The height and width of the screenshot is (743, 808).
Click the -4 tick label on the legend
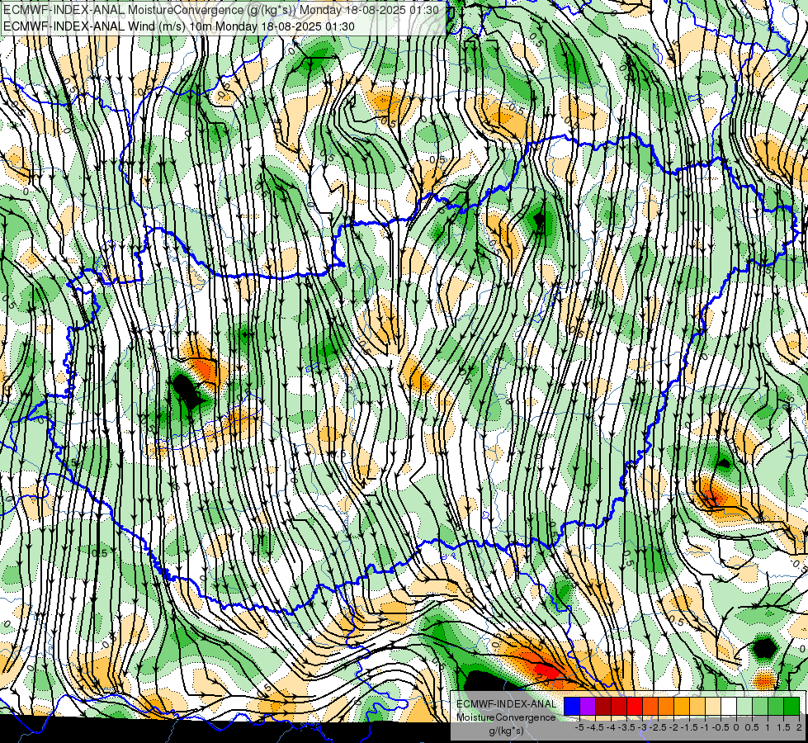coord(611,727)
